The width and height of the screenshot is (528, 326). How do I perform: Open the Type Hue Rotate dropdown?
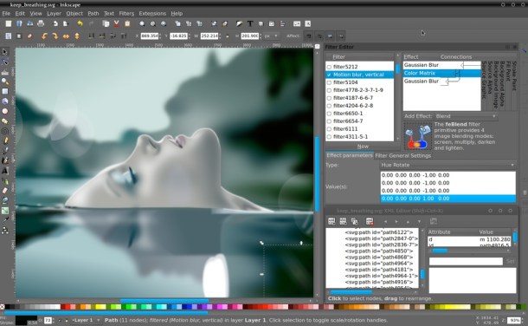coord(448,165)
